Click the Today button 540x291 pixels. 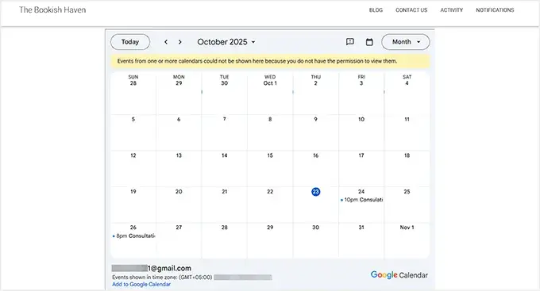click(130, 42)
